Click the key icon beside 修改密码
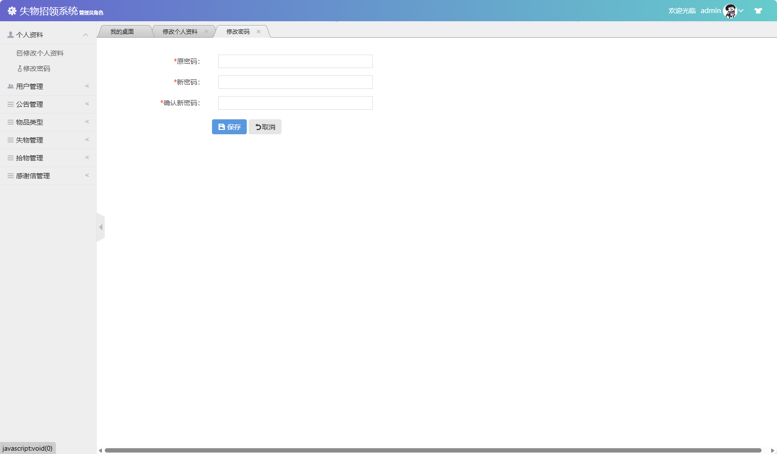Viewport: 777px width, 454px height. (x=20, y=69)
